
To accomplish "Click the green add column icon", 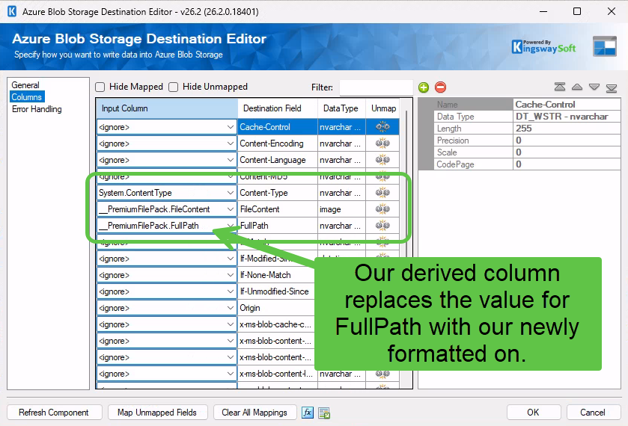I will click(x=424, y=87).
